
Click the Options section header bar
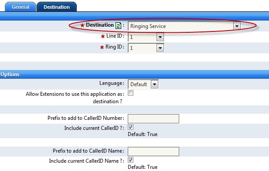coord(134,74)
